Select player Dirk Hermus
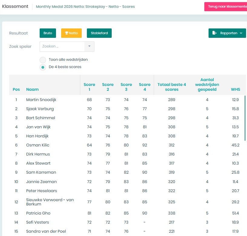The height and width of the screenshot is (236, 247). tap(38, 154)
